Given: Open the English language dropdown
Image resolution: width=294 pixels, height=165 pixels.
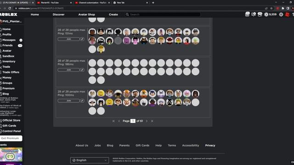Looking at the screenshot, I should [x=90, y=160].
